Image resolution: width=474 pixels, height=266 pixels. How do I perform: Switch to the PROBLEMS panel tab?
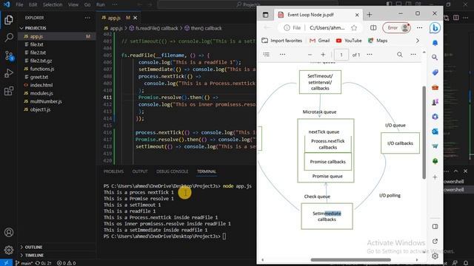pyautogui.click(x=113, y=171)
